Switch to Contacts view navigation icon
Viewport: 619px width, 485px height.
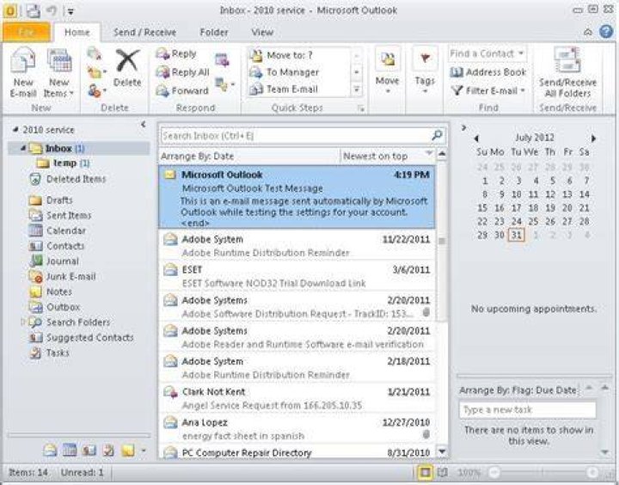tap(89, 451)
